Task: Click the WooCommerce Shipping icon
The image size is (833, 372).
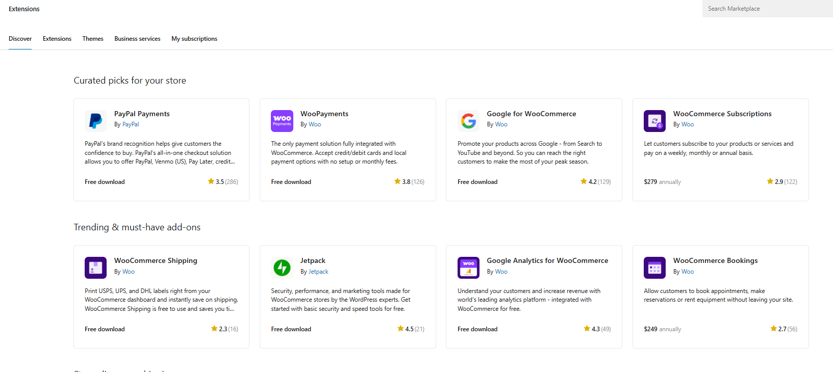Action: pyautogui.click(x=95, y=268)
